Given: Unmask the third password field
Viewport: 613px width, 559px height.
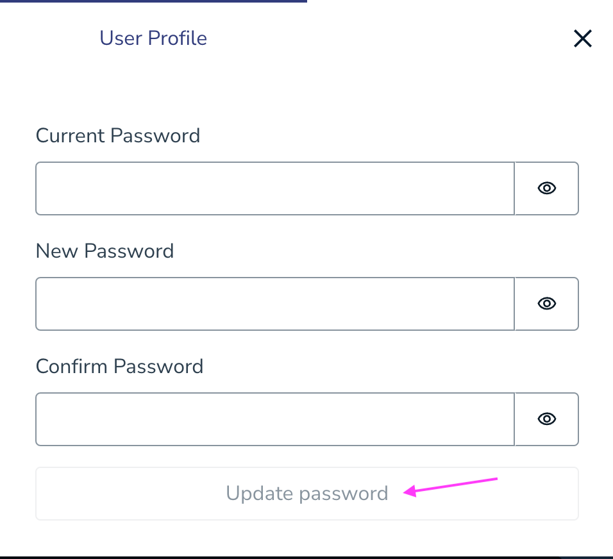Looking at the screenshot, I should tap(546, 419).
